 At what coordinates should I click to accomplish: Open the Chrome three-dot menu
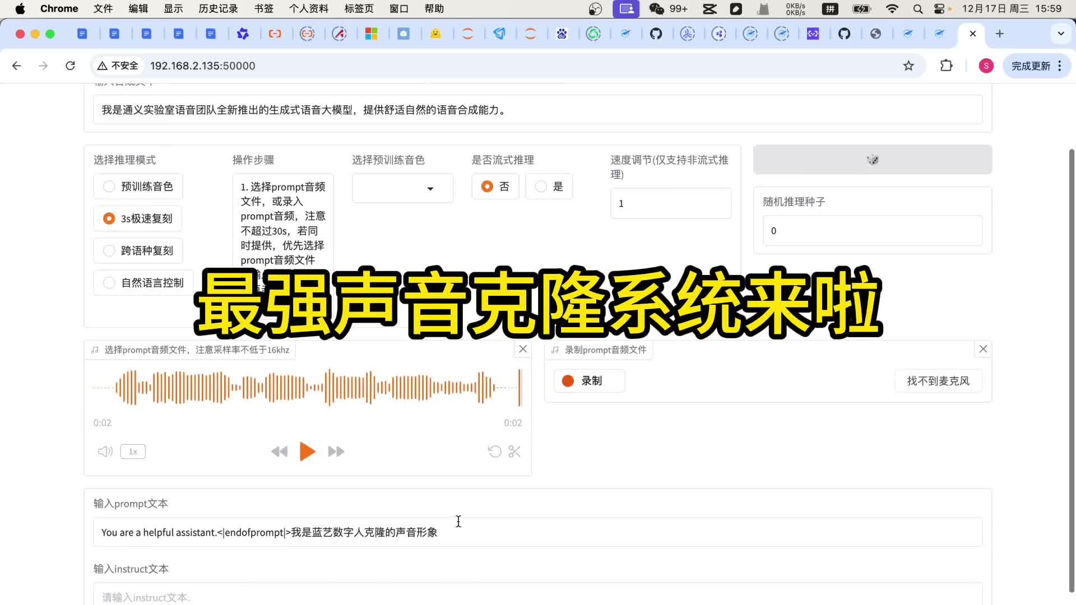click(1060, 66)
